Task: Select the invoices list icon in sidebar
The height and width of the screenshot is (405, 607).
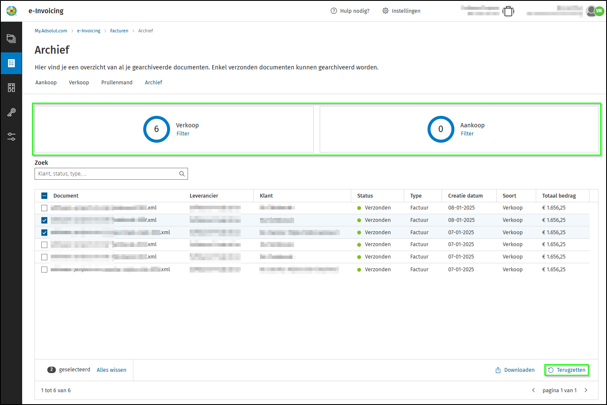Action: (11, 63)
